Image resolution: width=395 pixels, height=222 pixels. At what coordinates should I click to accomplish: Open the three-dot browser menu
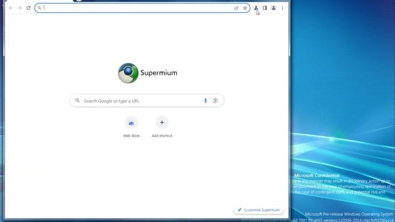(283, 8)
